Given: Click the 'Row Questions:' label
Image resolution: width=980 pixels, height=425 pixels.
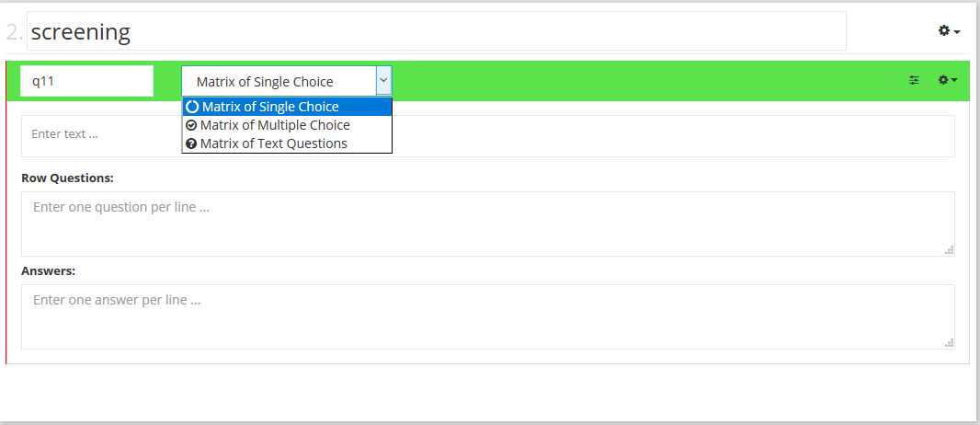Looking at the screenshot, I should pyautogui.click(x=67, y=178).
